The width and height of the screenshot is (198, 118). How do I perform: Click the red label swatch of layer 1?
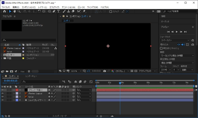coord(17,90)
